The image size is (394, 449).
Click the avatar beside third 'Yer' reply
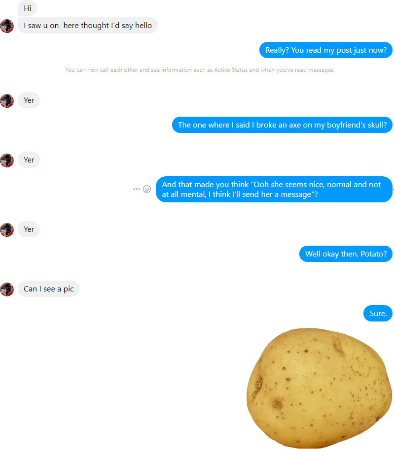(7, 229)
